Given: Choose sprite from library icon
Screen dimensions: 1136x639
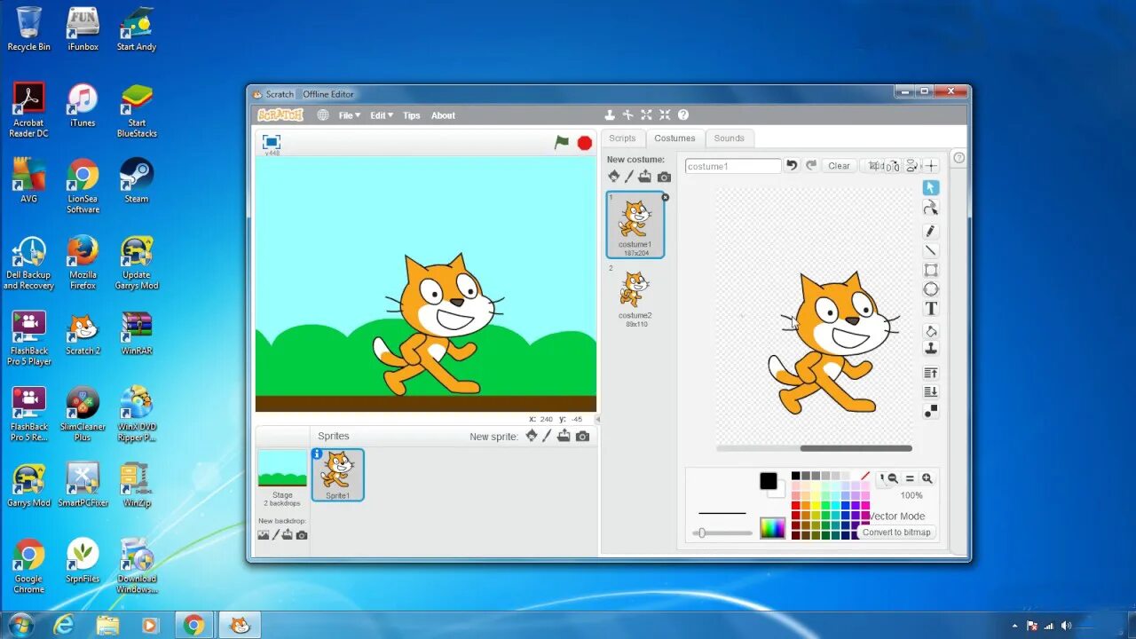Looking at the screenshot, I should click(x=532, y=436).
